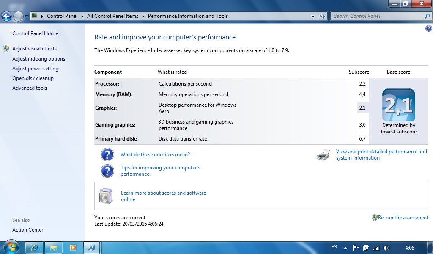Open What do these numbers mean?
Screen dimensions: 433x254
click(155, 155)
